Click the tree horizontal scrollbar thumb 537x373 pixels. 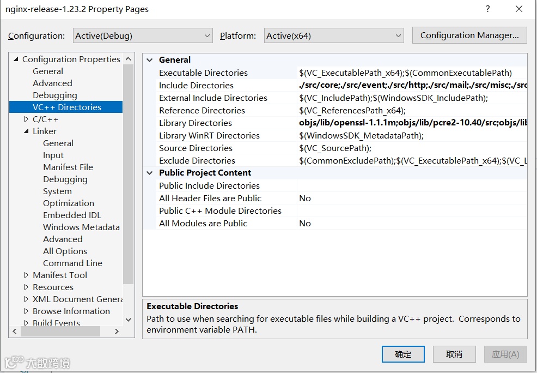60,331
